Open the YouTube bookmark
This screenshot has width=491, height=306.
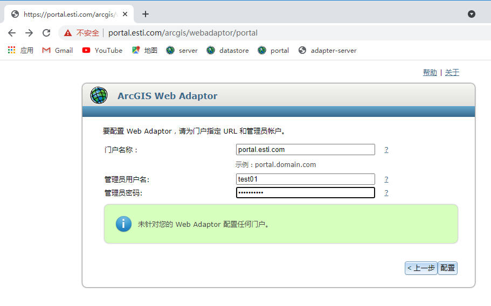pos(102,51)
